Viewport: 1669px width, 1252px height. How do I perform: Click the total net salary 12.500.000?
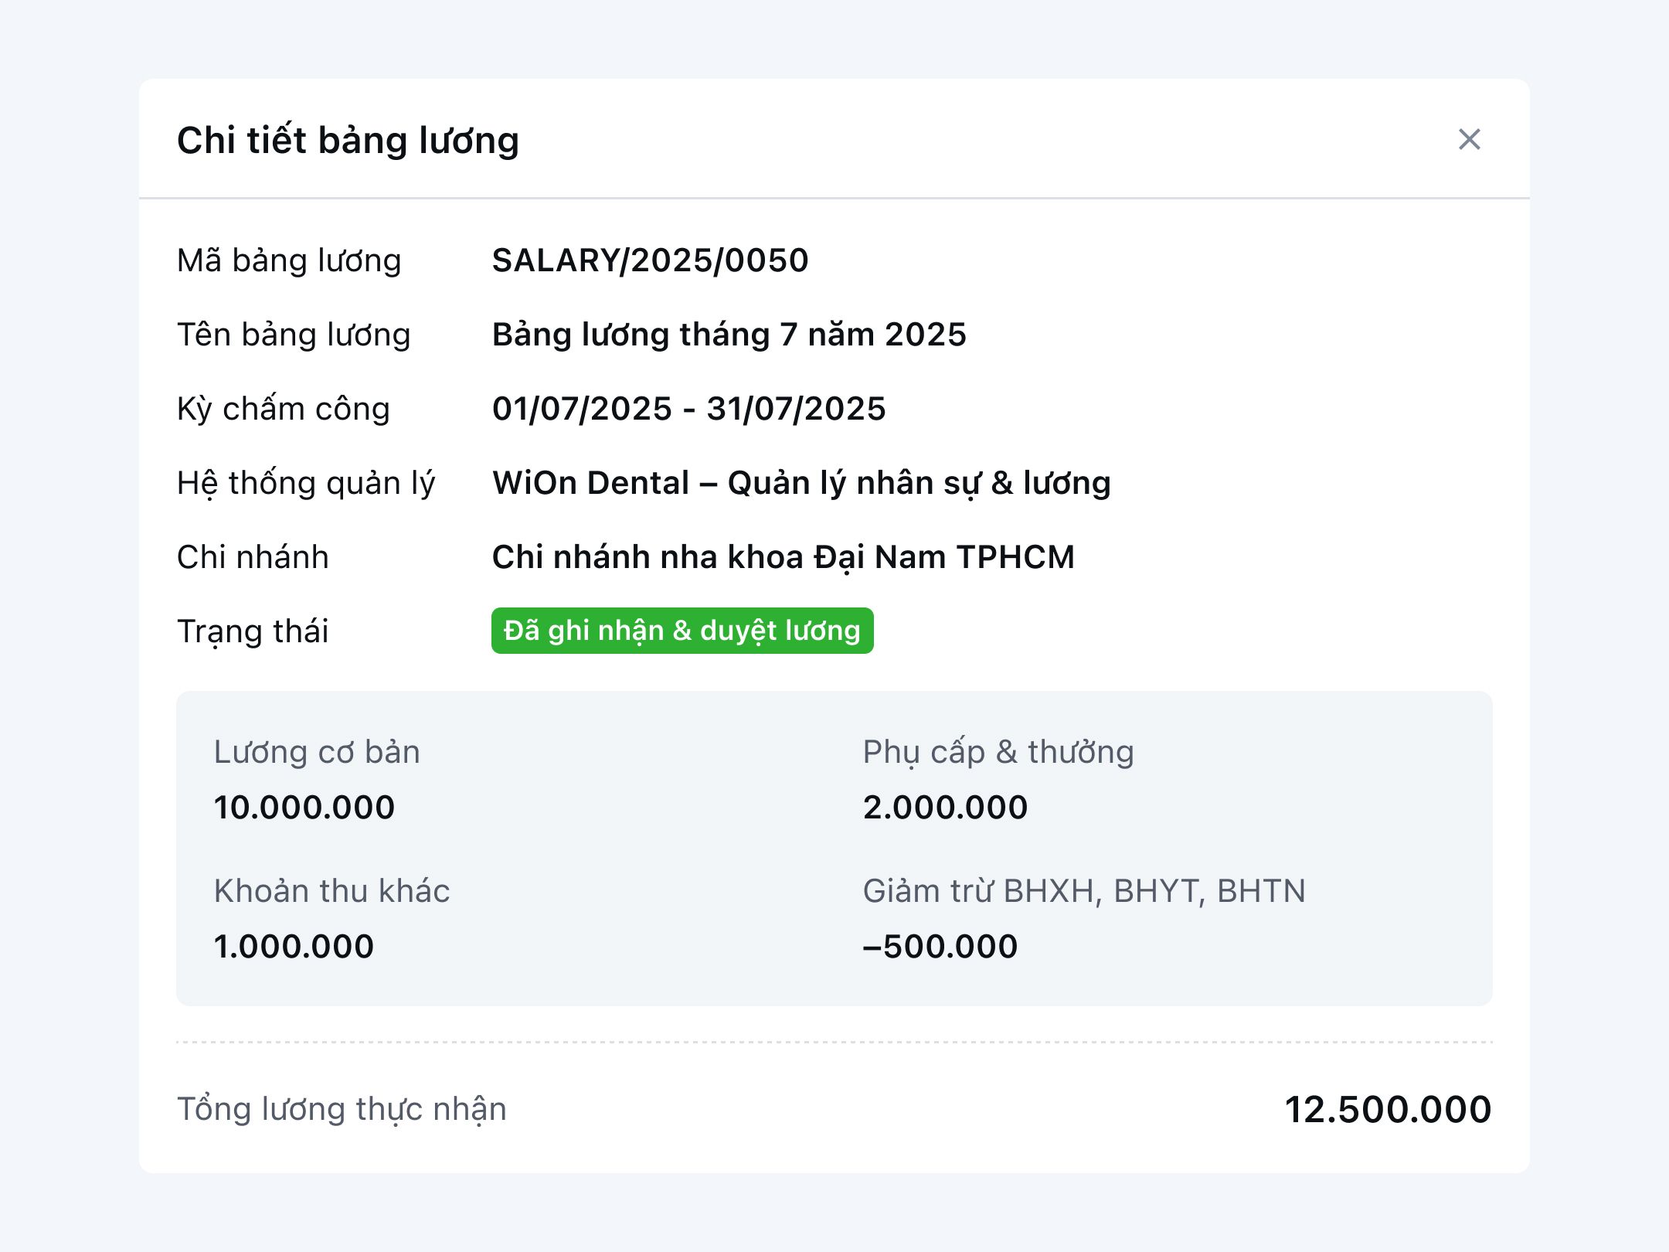click(1387, 1110)
